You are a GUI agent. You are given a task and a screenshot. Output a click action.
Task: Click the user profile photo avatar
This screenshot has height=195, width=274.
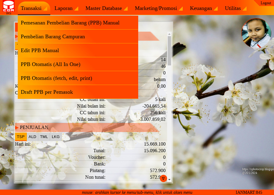coord(256,33)
